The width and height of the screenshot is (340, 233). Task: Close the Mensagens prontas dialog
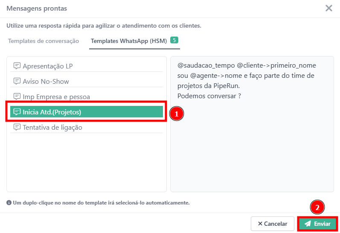pyautogui.click(x=328, y=8)
